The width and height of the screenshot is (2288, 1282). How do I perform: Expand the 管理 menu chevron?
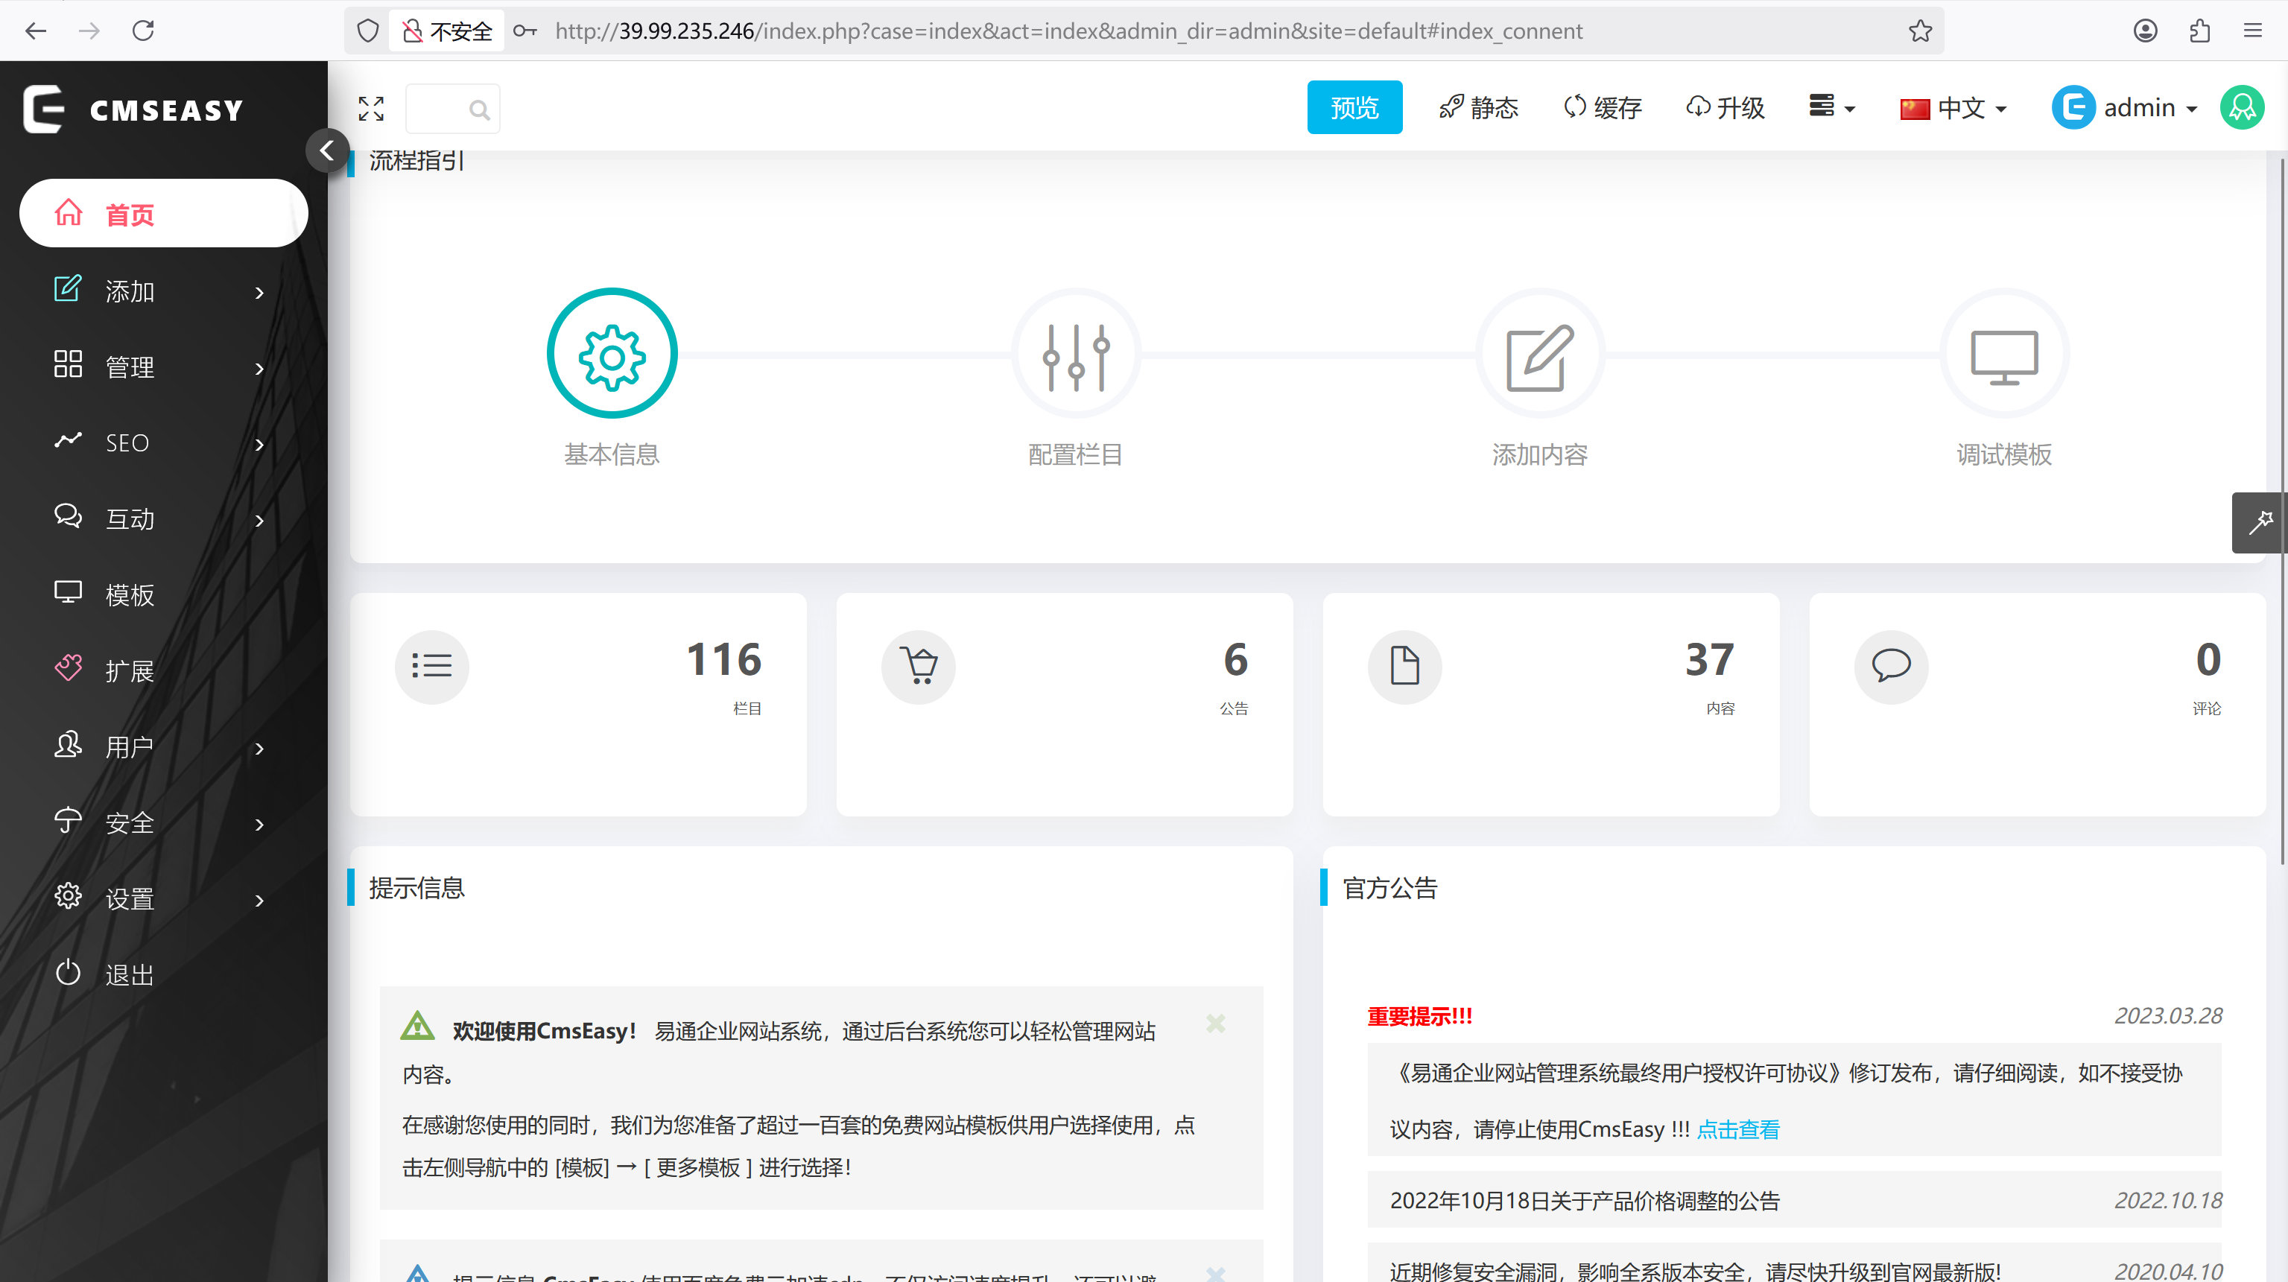point(259,369)
